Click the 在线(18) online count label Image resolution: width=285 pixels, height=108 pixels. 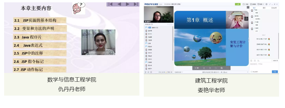pos(148,24)
